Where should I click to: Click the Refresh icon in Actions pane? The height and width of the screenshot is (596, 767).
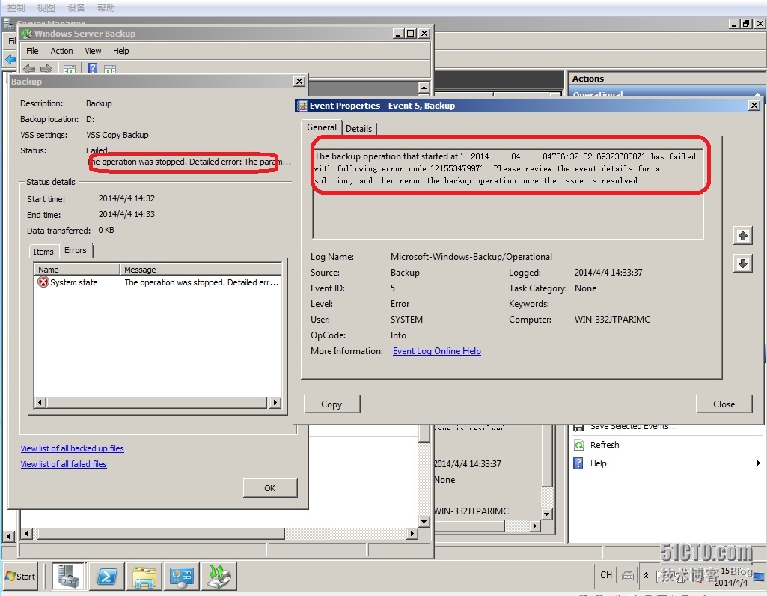(x=578, y=445)
